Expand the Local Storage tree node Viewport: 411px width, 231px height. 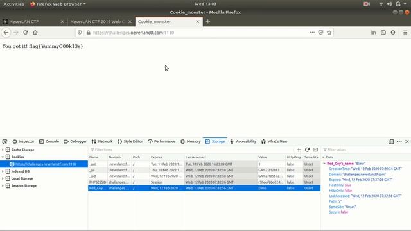(x=3, y=178)
